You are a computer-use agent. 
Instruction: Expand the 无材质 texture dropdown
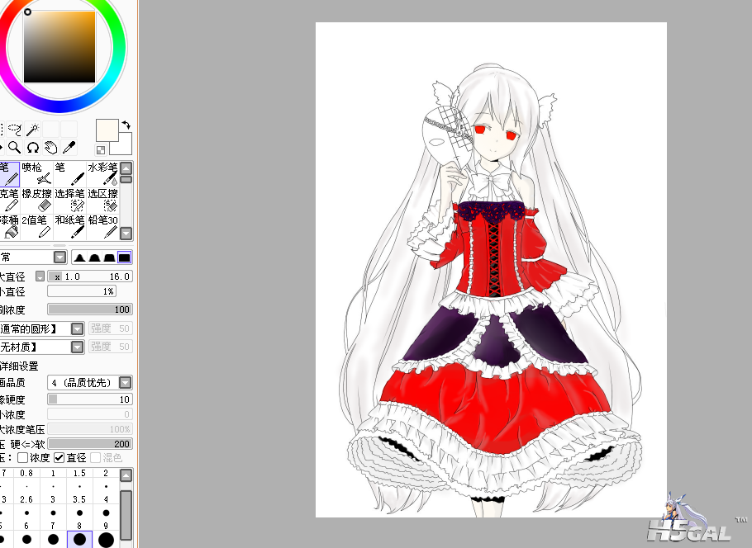77,347
